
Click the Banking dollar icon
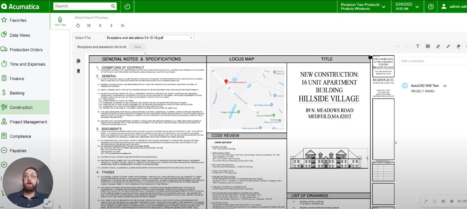(x=4, y=93)
